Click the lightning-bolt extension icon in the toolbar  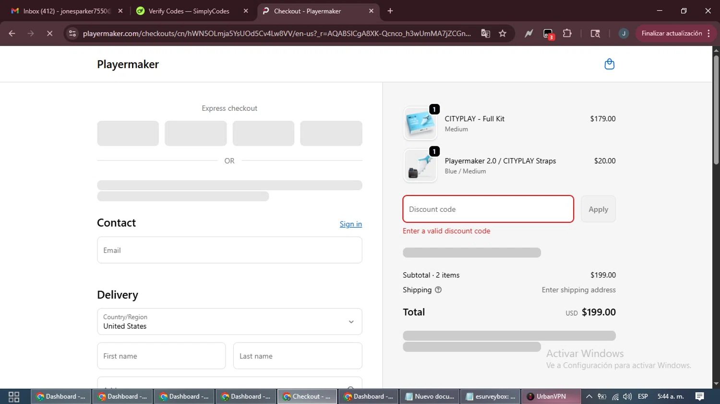[528, 34]
